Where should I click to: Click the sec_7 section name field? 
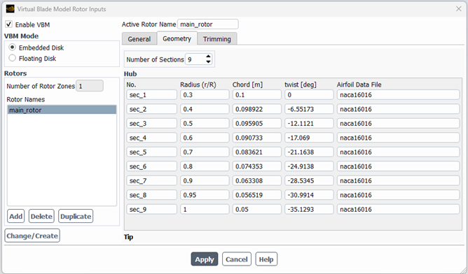(x=151, y=180)
